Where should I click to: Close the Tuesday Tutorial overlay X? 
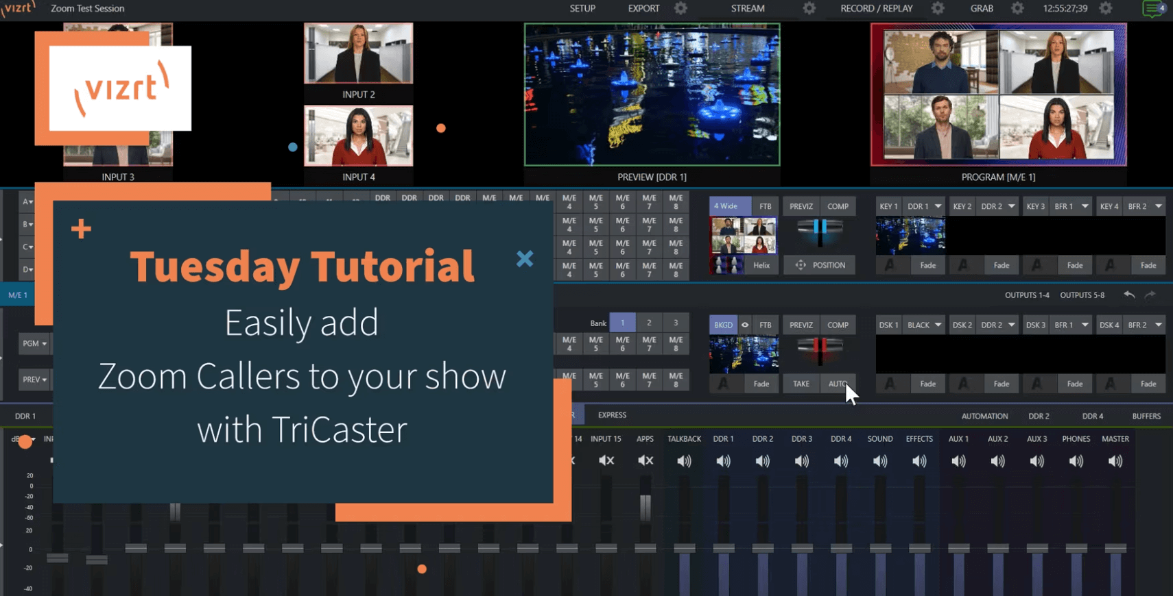click(x=525, y=258)
